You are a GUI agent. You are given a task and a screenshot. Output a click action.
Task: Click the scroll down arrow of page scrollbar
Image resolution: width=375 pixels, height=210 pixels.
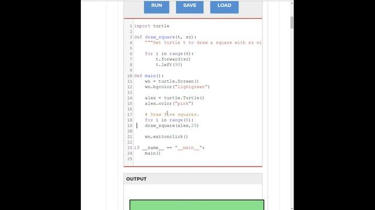(292, 208)
